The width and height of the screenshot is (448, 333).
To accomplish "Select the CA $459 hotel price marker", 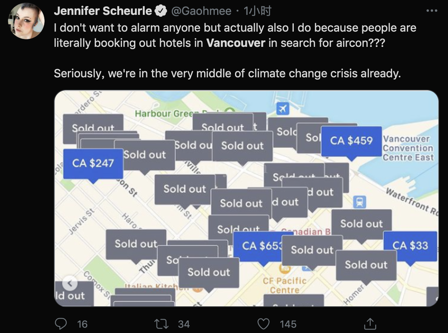I will tap(351, 141).
